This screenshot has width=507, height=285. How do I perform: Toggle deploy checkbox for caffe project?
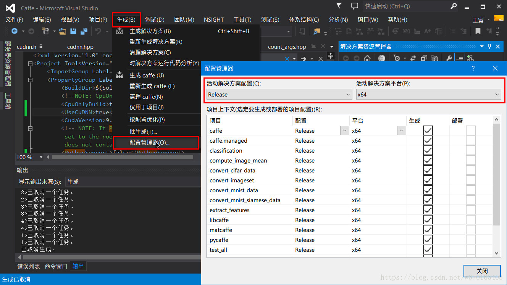[x=471, y=130]
